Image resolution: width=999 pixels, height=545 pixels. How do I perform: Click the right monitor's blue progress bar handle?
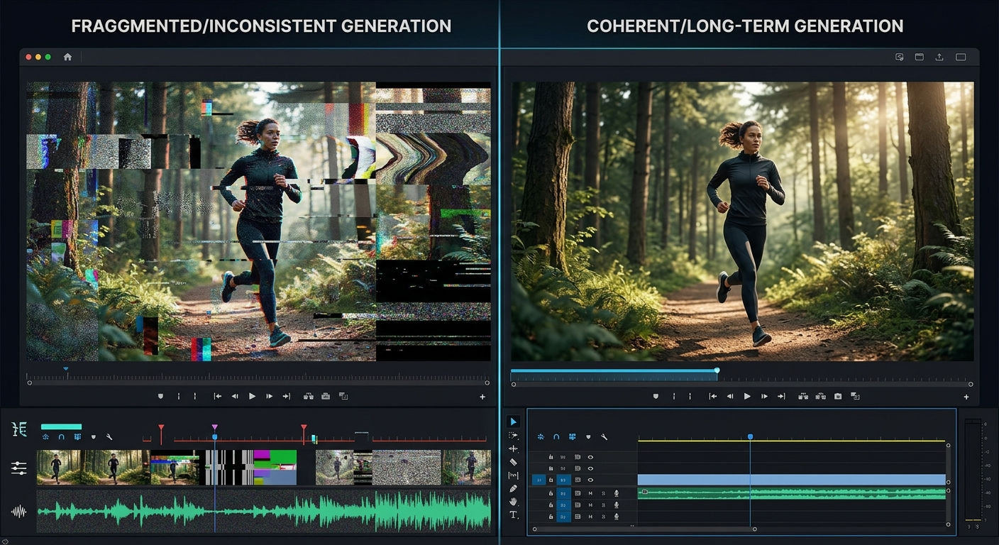717,370
